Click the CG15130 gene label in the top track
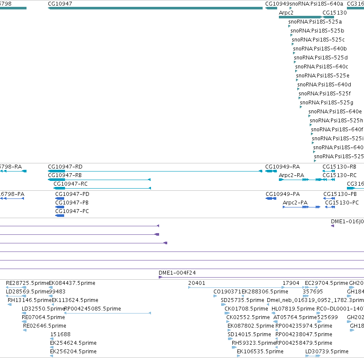 334,13
